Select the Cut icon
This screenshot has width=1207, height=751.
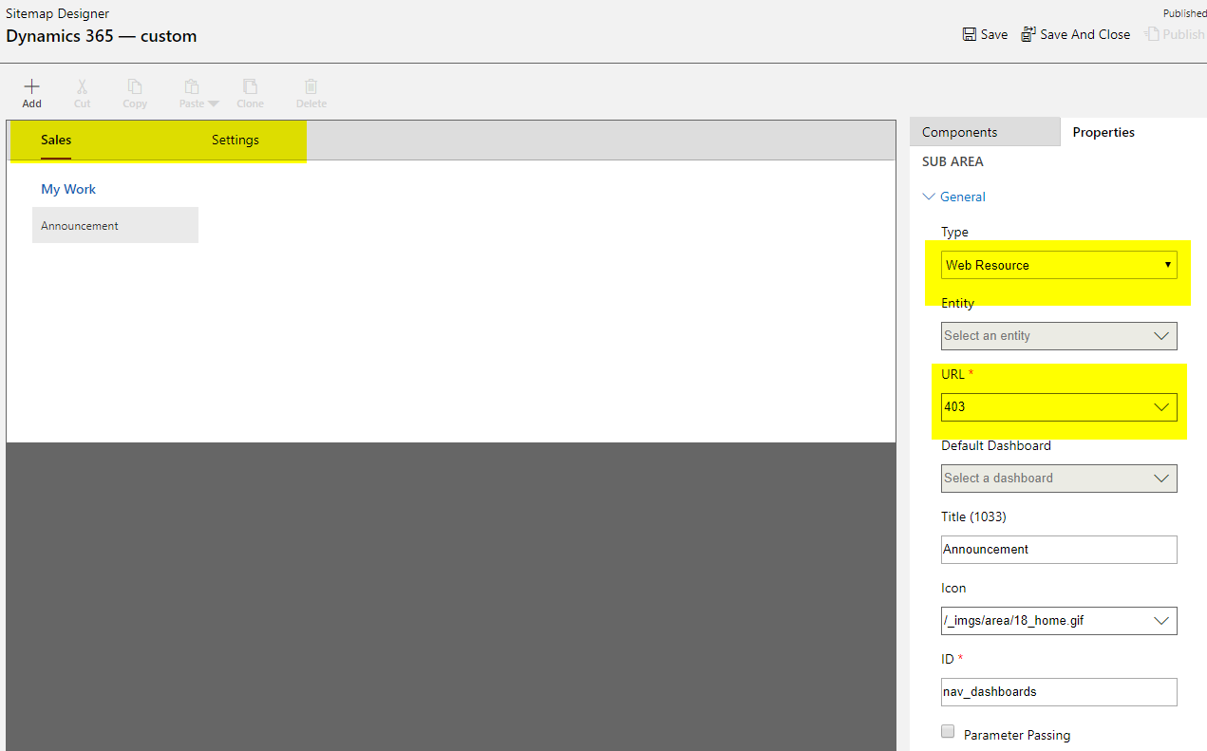coord(82,92)
